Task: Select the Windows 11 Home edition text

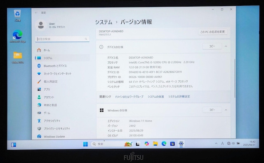Action: (x=141, y=121)
